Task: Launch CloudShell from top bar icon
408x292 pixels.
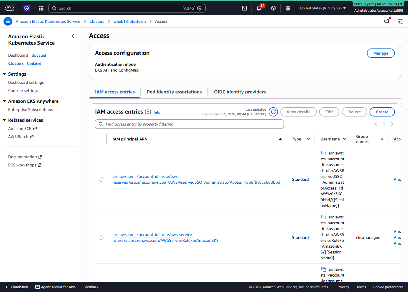Action: click(245, 8)
